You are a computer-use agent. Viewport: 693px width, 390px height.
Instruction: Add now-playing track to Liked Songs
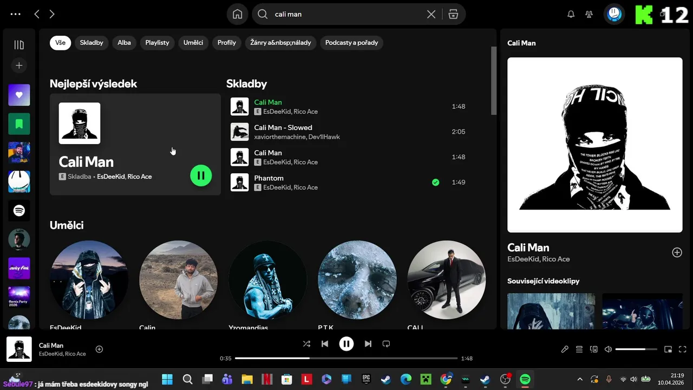pyautogui.click(x=99, y=349)
